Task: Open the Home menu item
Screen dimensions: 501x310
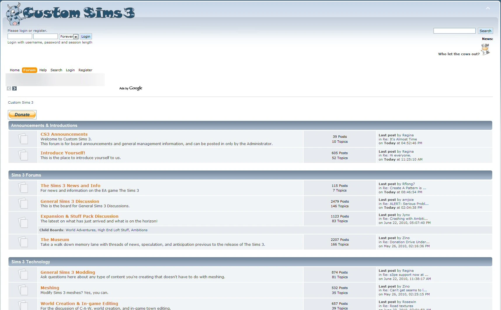Action: coord(15,70)
